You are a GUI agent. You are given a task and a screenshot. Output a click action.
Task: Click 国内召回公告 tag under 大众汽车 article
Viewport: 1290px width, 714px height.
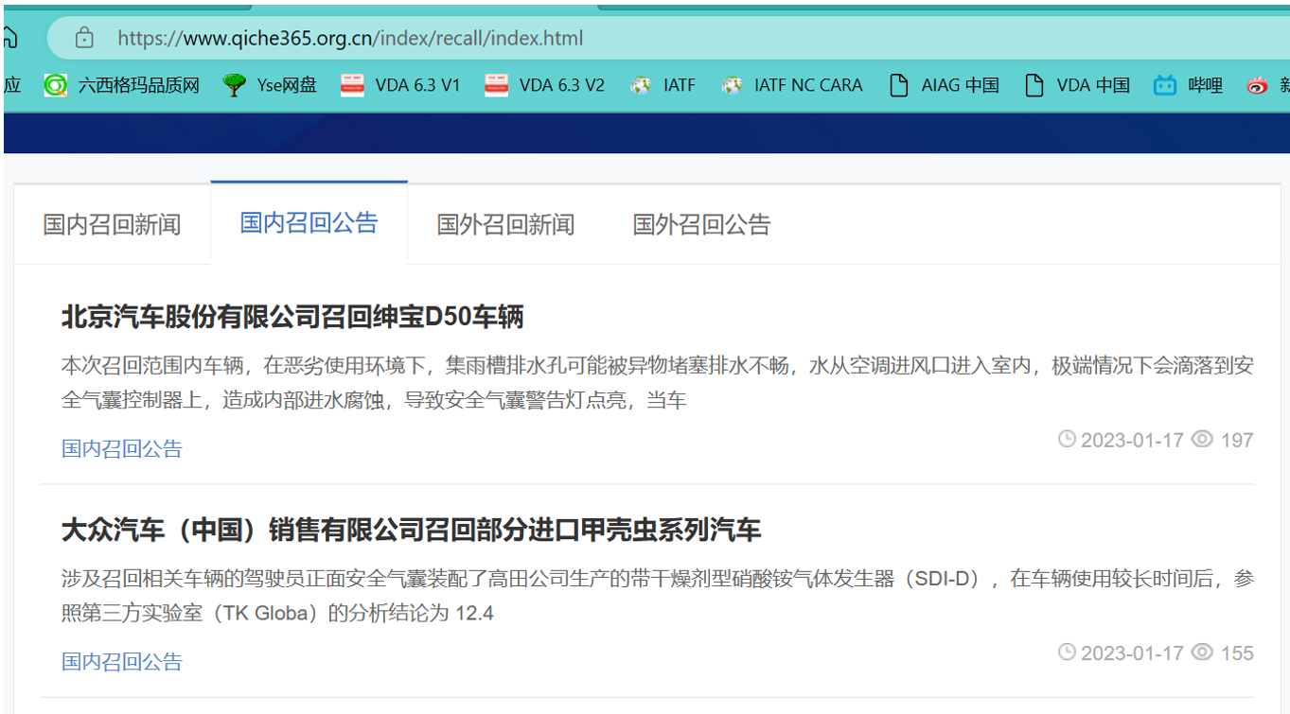[x=122, y=661]
